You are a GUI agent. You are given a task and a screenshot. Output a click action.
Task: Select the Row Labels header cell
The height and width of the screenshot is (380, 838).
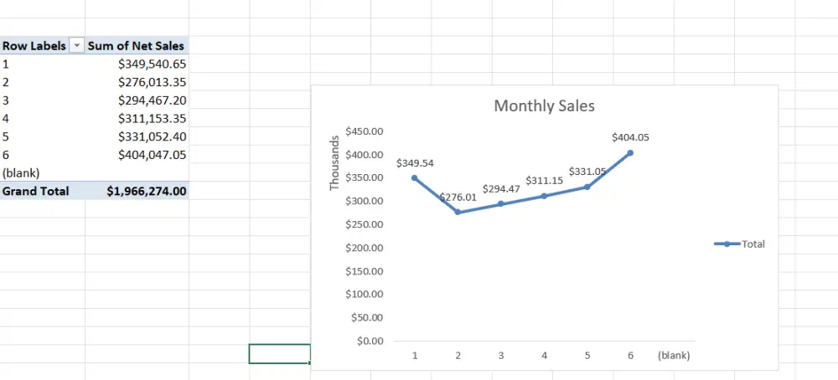click(34, 46)
